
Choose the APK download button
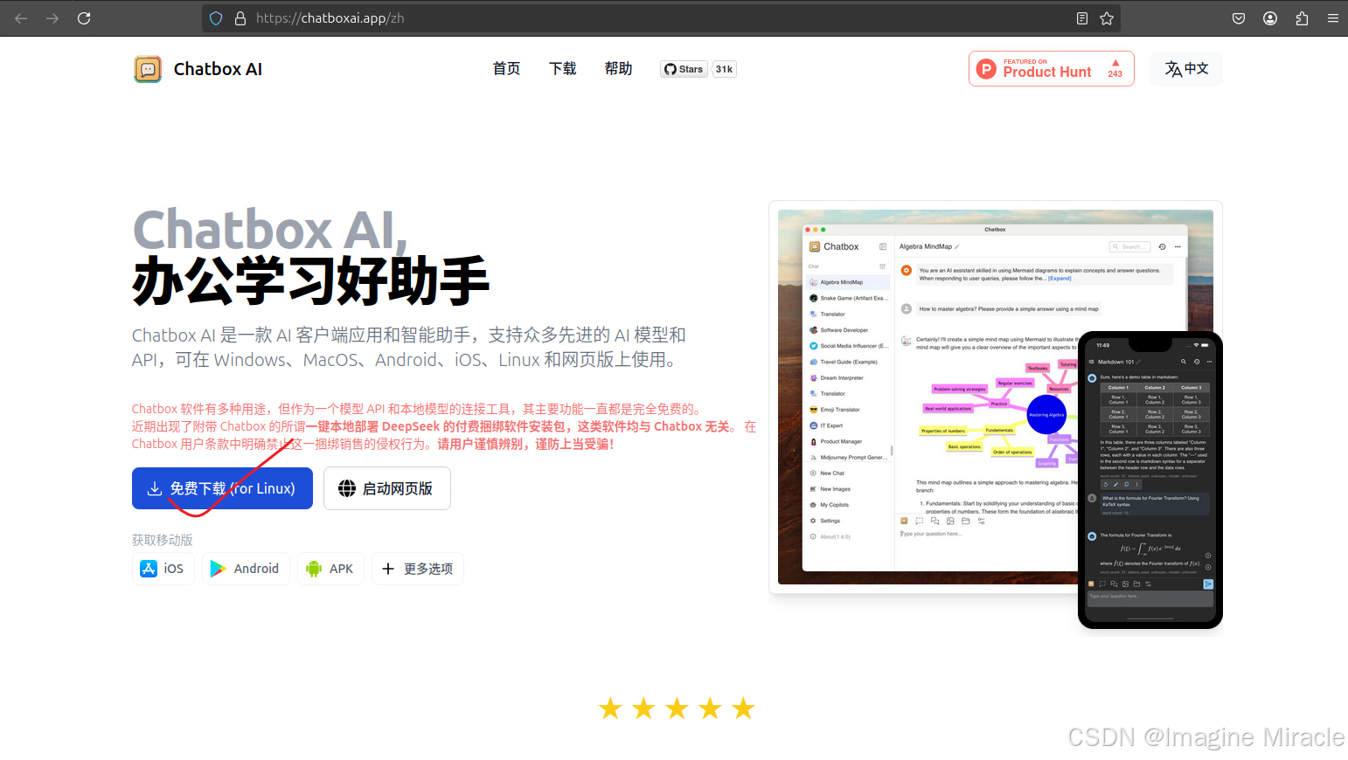(330, 569)
